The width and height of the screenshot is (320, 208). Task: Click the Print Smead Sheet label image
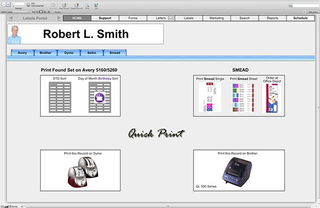243,97
